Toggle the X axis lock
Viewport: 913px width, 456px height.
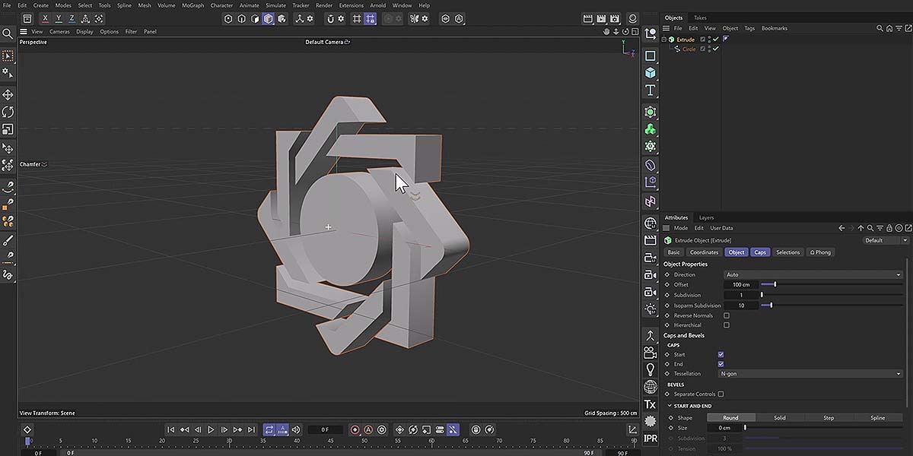[46, 18]
